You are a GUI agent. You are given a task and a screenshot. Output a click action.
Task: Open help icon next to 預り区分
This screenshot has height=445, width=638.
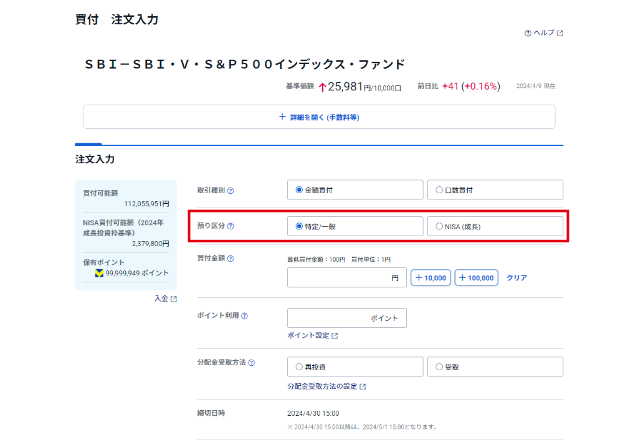click(x=231, y=226)
